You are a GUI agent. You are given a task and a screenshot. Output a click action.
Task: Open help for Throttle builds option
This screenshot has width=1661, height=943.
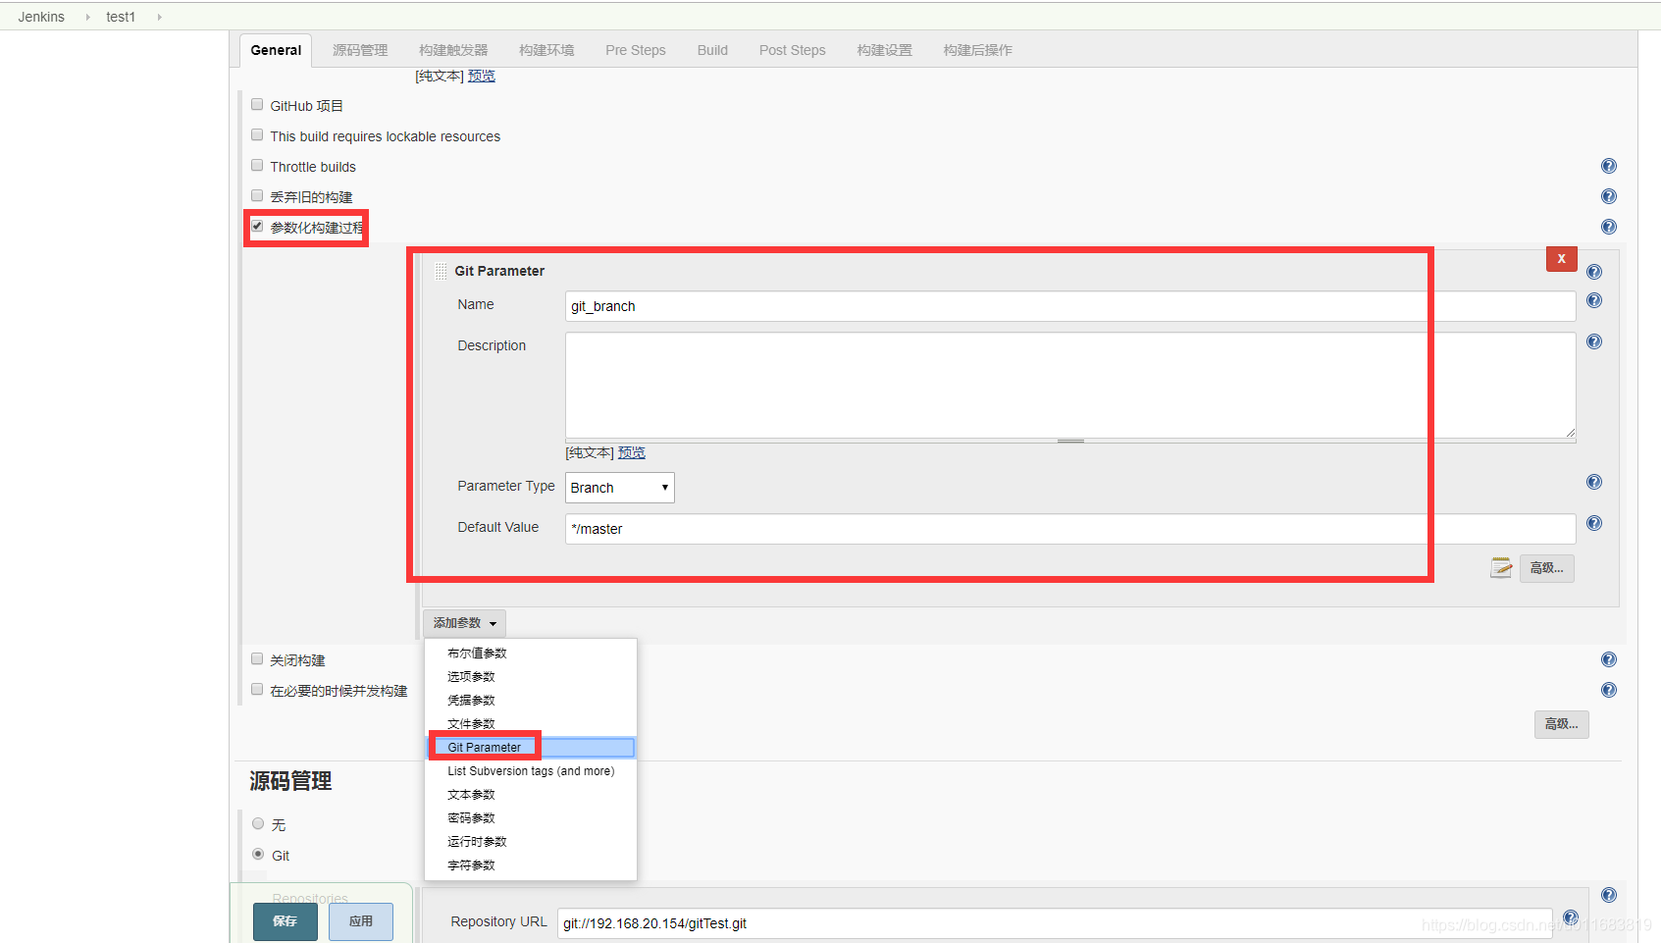(x=1609, y=166)
